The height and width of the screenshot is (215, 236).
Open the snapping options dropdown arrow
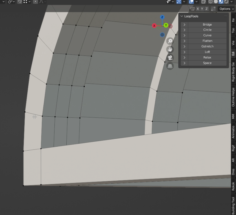point(29,2)
